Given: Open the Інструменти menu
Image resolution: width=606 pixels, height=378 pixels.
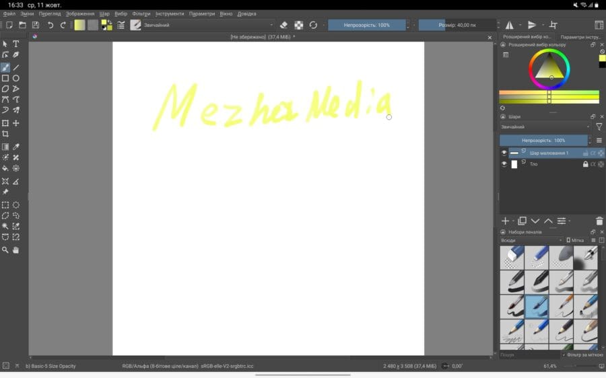Looking at the screenshot, I should coord(170,13).
